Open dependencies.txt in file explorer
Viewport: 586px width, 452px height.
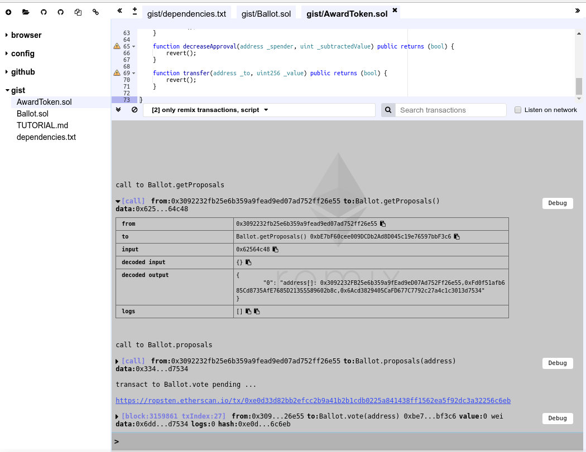point(46,137)
